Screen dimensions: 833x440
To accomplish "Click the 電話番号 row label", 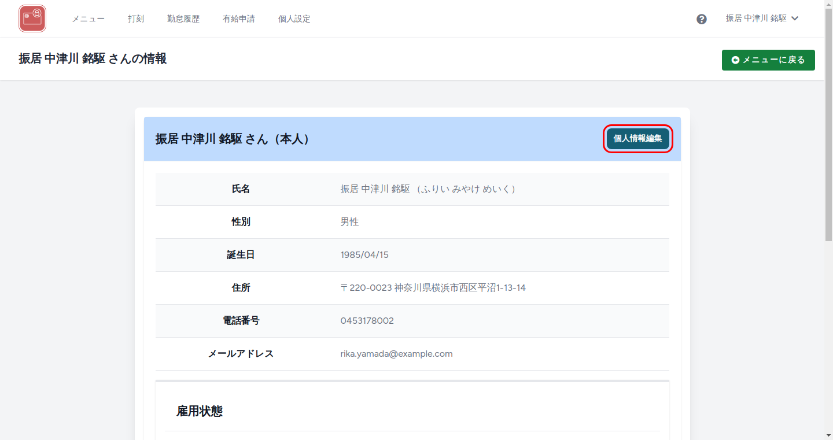I will pyautogui.click(x=241, y=321).
